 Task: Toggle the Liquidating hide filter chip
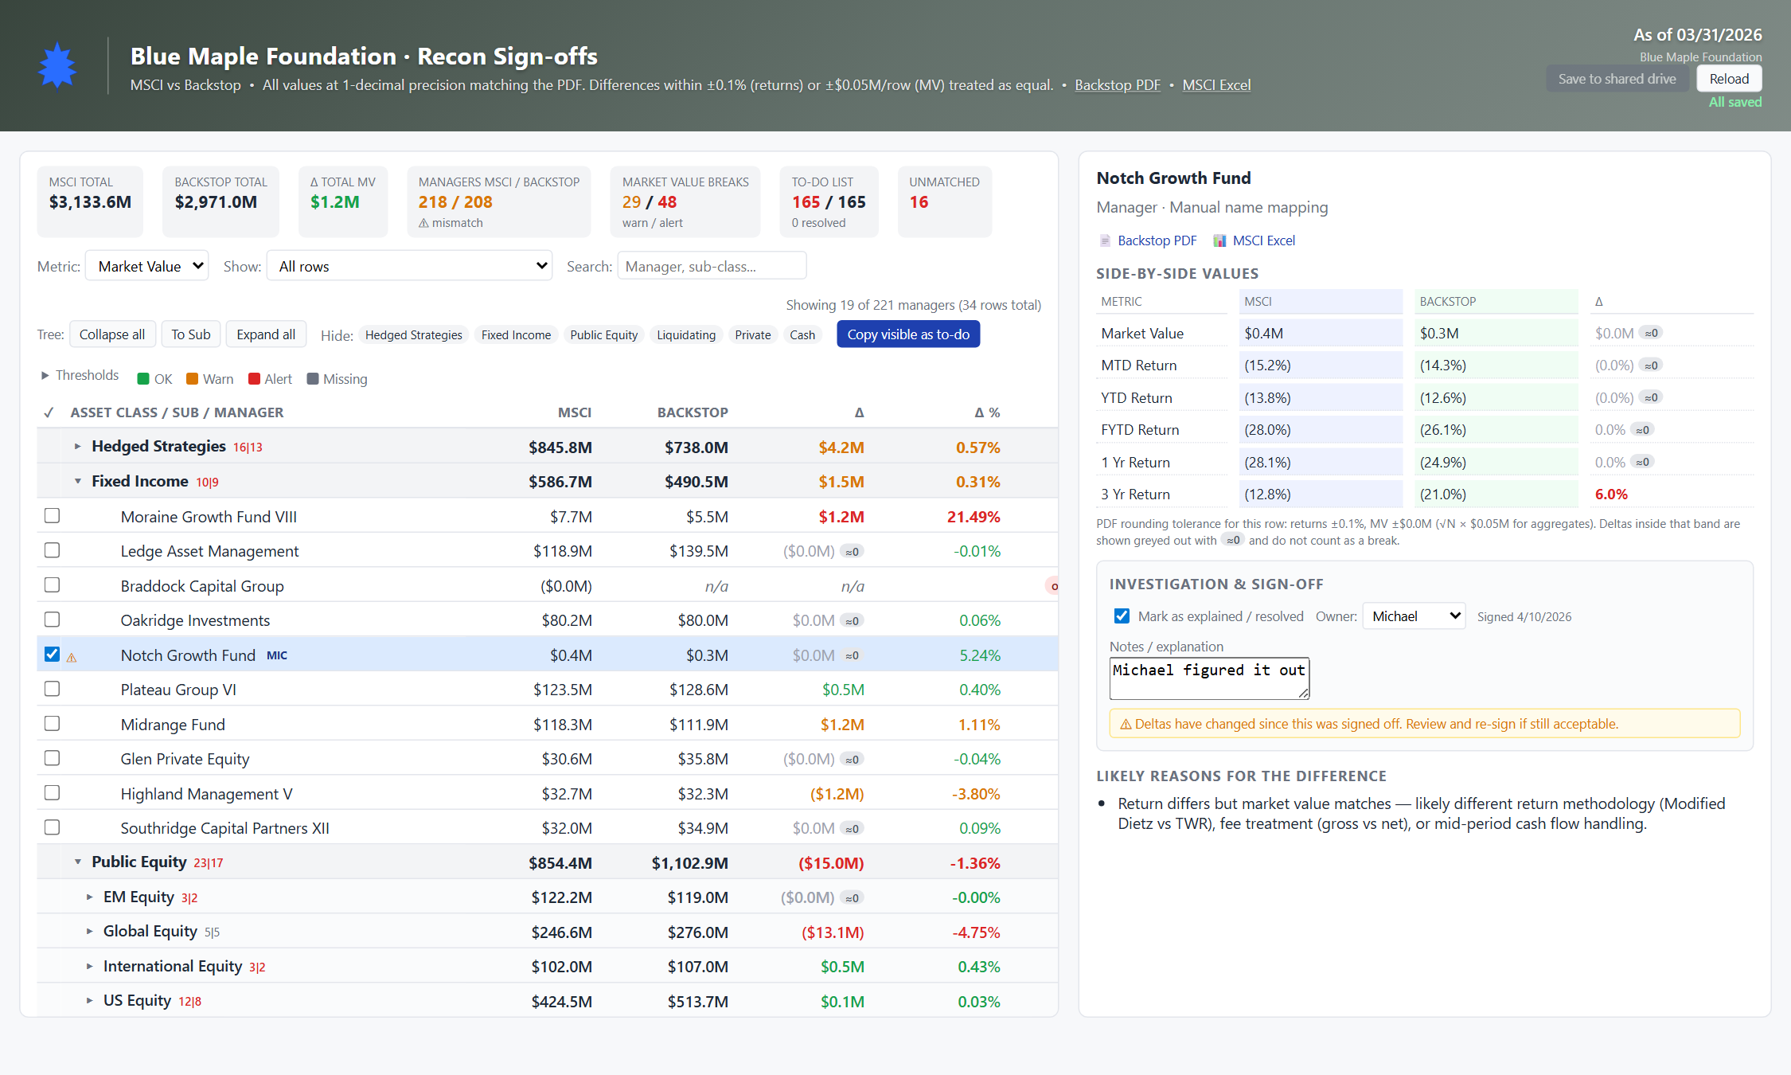coord(686,335)
